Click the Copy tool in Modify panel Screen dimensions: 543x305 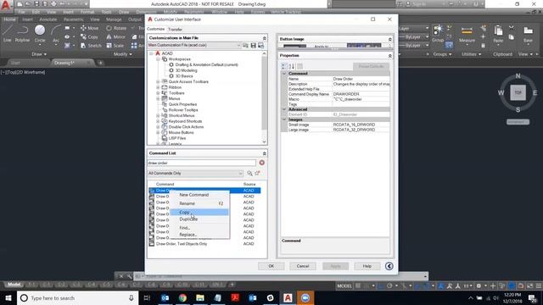coord(89,36)
